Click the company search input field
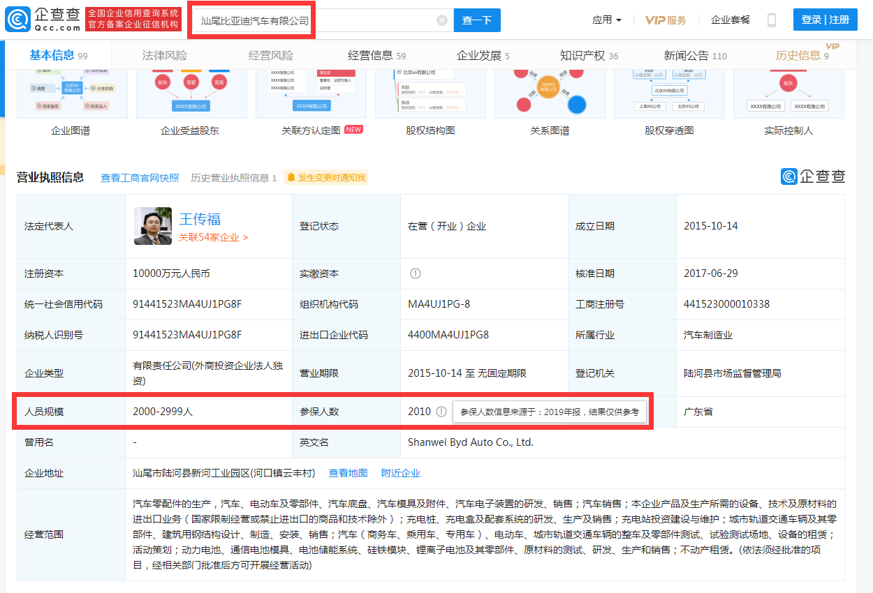The height and width of the screenshot is (593, 873). pyautogui.click(x=322, y=20)
